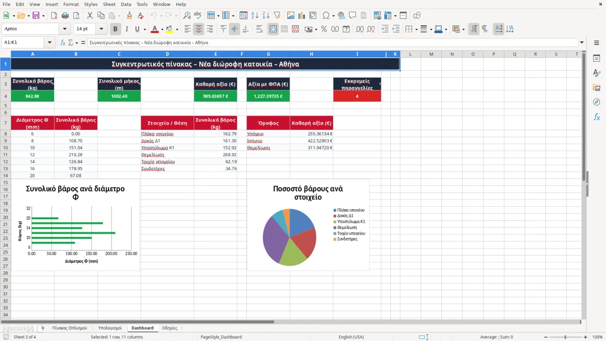Open the Sheet menu
606x341 pixels.
click(109, 4)
